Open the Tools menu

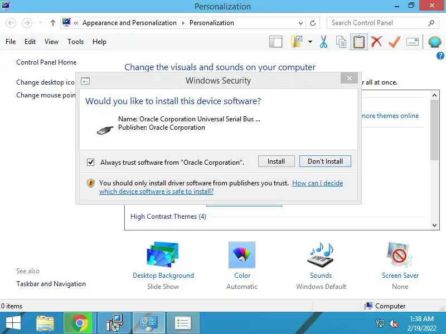75,42
